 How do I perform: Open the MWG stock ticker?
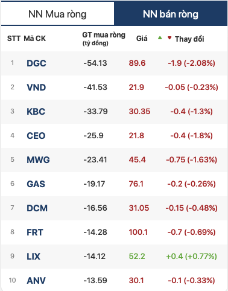(x=38, y=160)
